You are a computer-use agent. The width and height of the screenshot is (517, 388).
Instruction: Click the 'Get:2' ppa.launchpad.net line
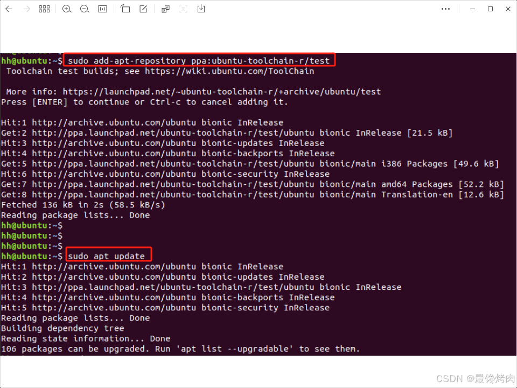point(227,133)
